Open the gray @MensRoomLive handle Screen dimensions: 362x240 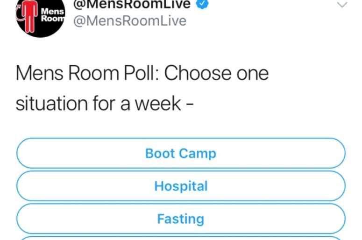pyautogui.click(x=130, y=21)
